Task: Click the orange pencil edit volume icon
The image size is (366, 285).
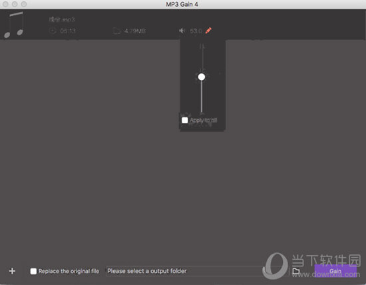Action: pos(208,31)
